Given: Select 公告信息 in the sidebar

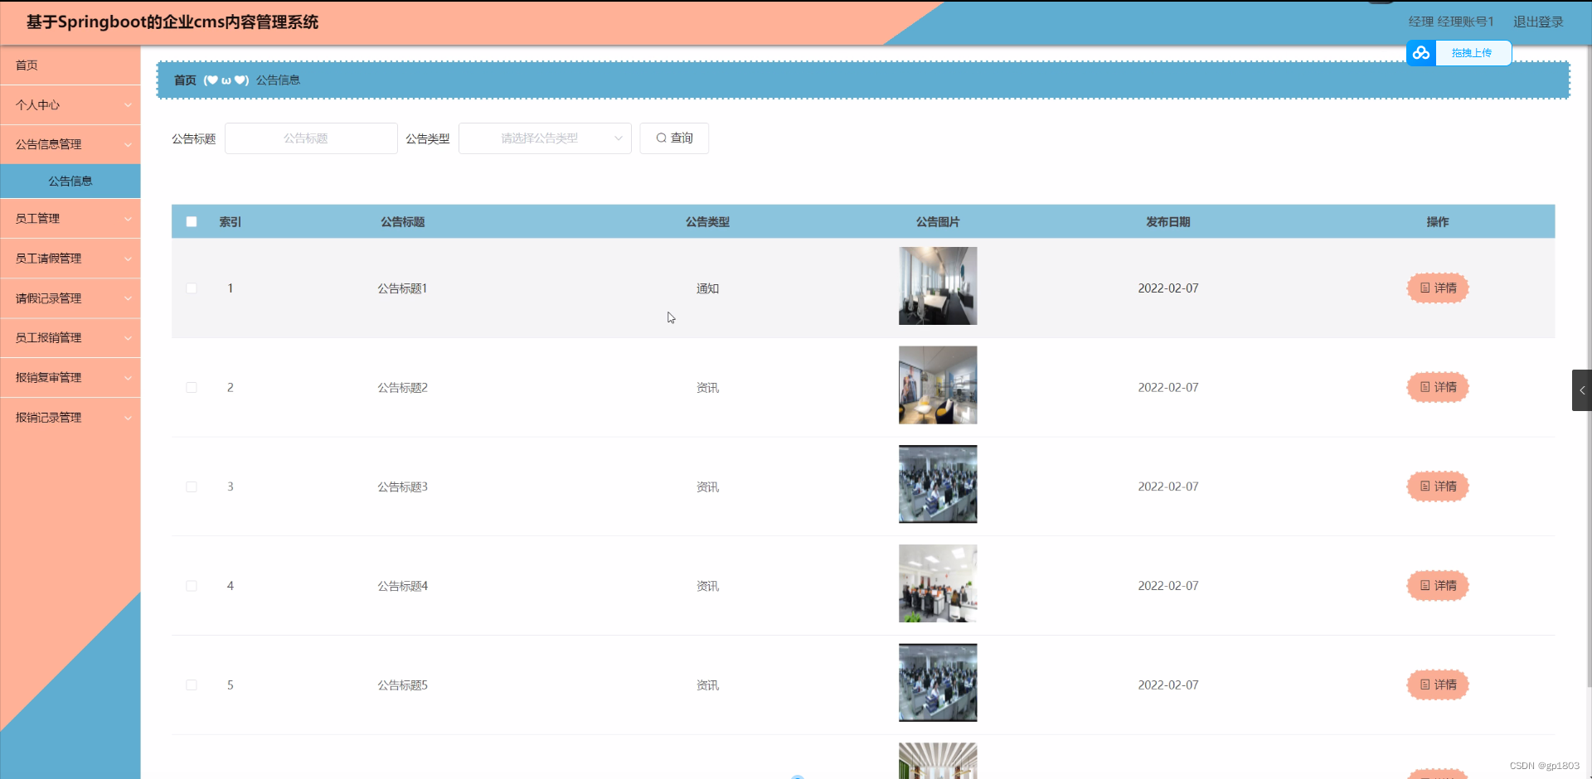Looking at the screenshot, I should (x=70, y=181).
